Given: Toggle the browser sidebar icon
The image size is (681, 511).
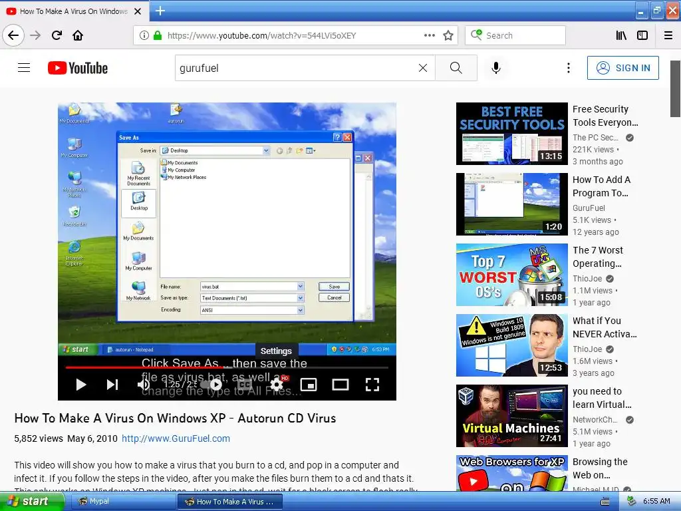Looking at the screenshot, I should [x=642, y=35].
